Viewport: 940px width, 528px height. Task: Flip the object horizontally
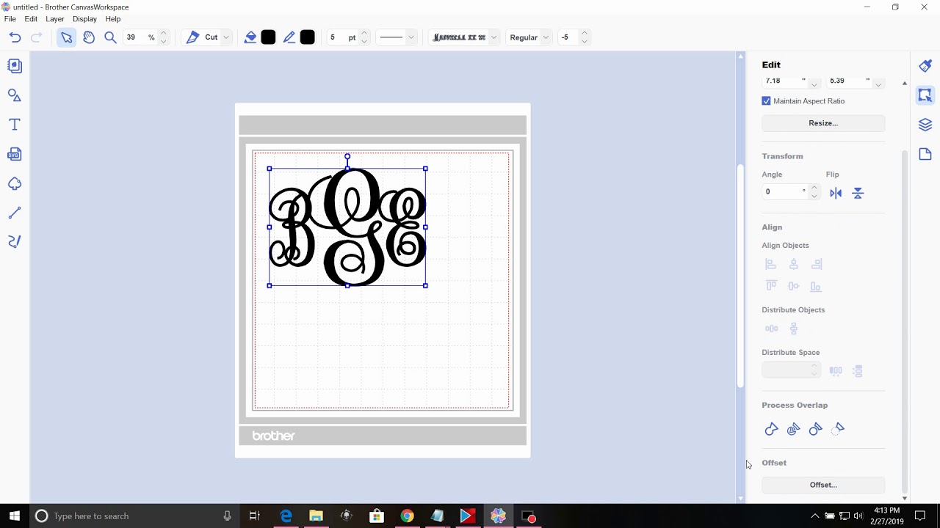836,193
